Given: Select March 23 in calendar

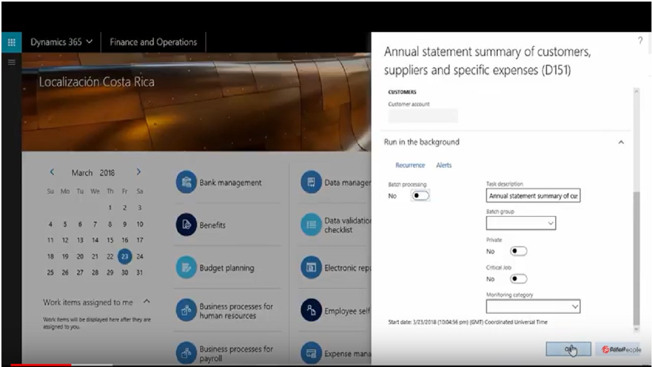Looking at the screenshot, I should coord(125,256).
